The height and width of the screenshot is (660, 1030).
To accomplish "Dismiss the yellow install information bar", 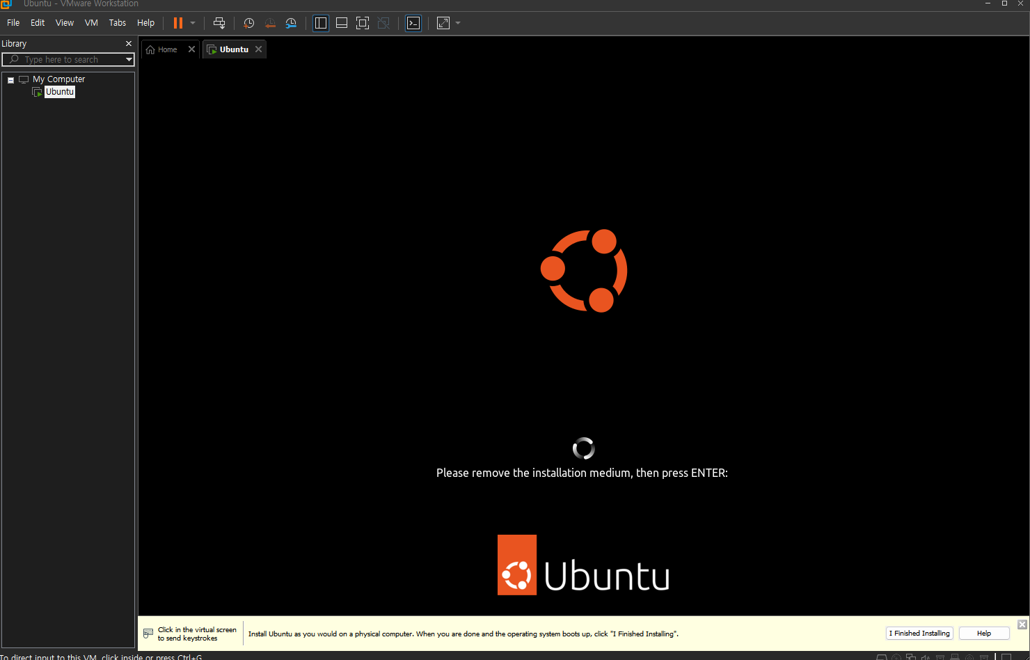I will tap(1022, 624).
